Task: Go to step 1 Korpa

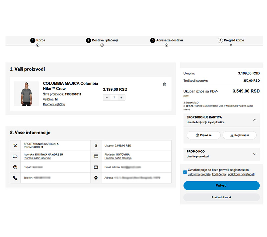Action: click(x=38, y=40)
